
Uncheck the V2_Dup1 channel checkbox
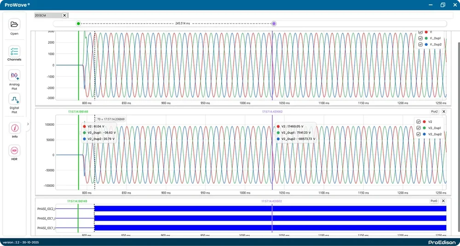tap(419, 128)
